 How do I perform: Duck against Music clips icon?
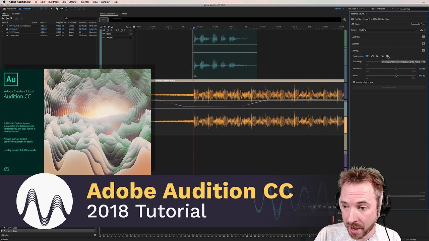(372, 56)
